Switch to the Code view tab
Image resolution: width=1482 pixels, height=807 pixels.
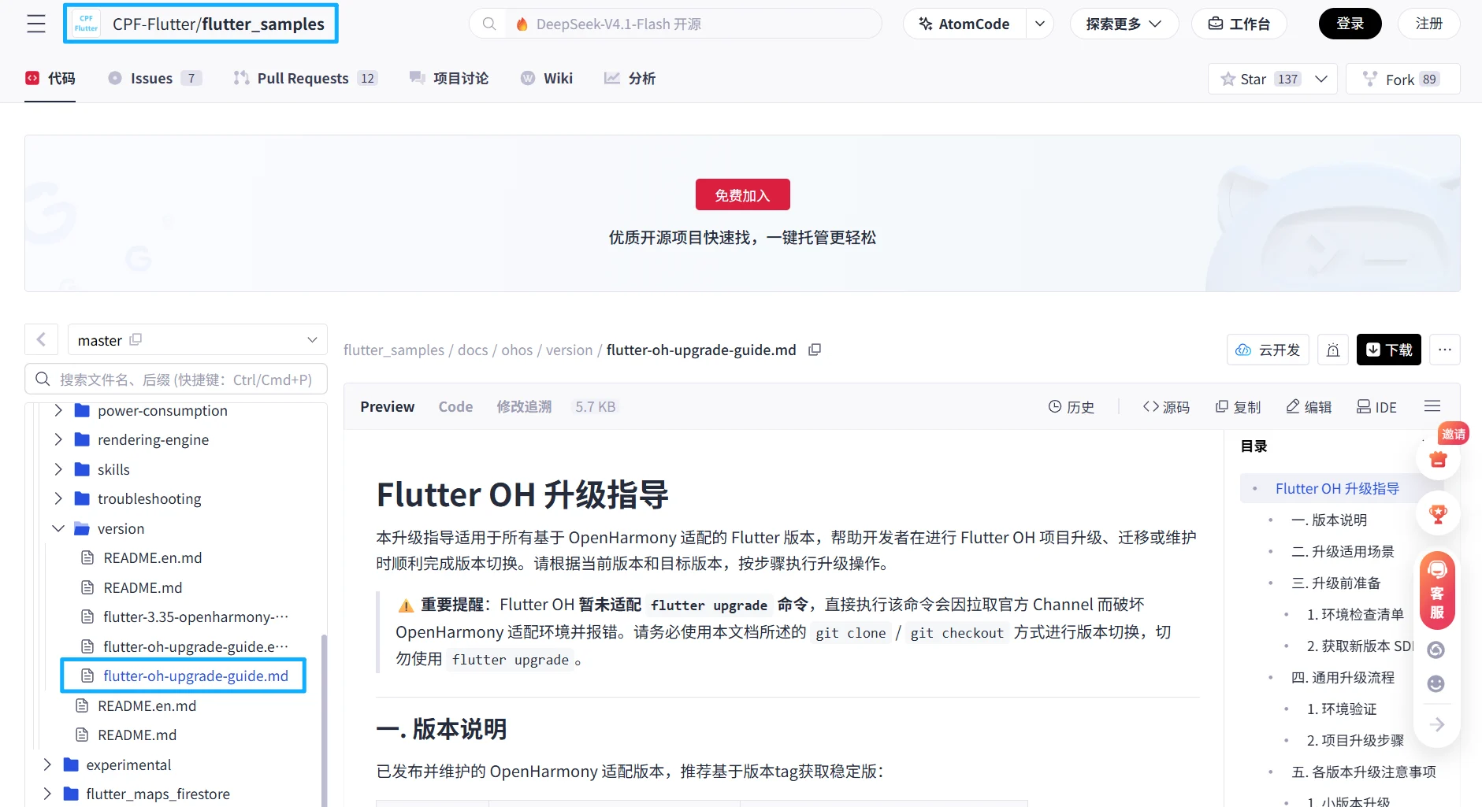click(455, 406)
